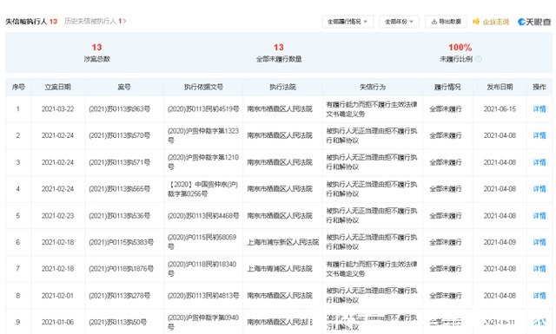Open 历史失信被执行人 1 link
This screenshot has width=556, height=334.
point(95,21)
